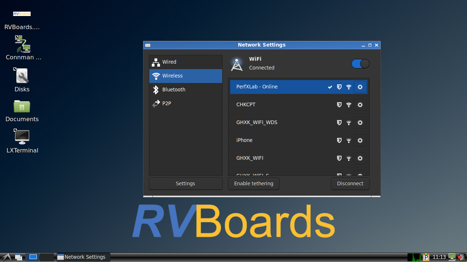The image size is (467, 262).
Task: Switch to the Bluetooth section
Action: coord(185,90)
